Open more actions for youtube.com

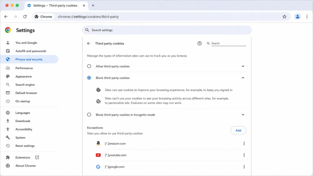pyautogui.click(x=244, y=155)
